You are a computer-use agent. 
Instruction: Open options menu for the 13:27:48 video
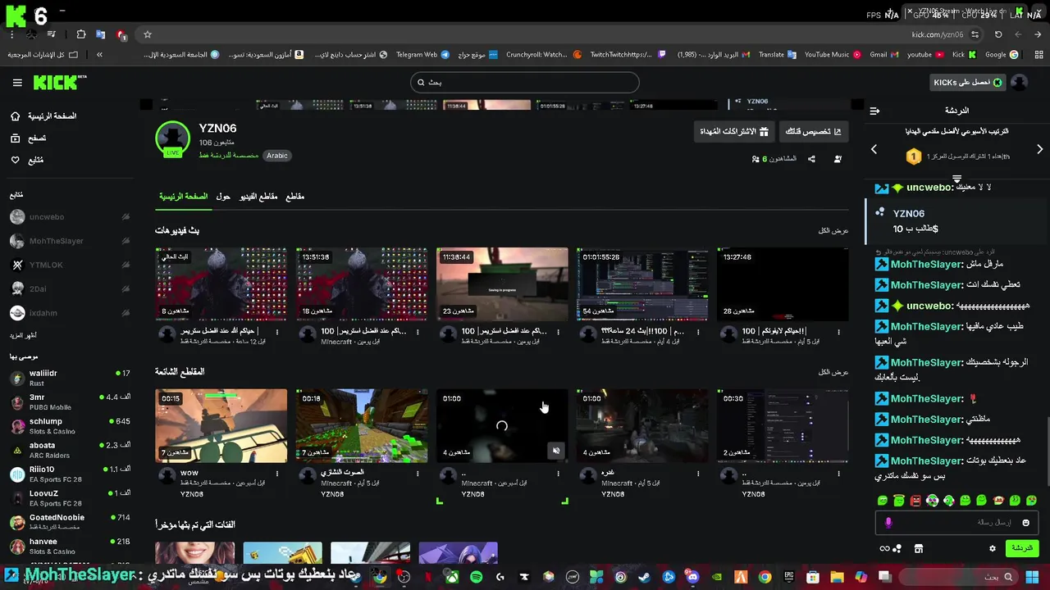[x=838, y=332]
